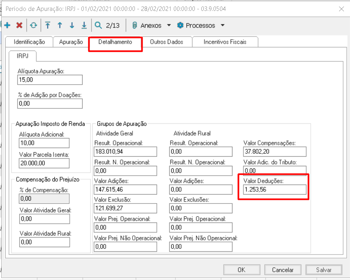The image size is (350, 280).
Task: Click the Anexos toolbar label
Action: 151,25
